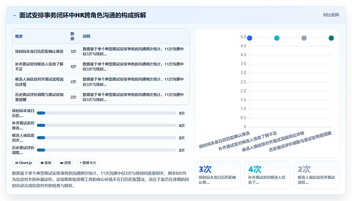Click the 4次 value in the table

point(73,67)
